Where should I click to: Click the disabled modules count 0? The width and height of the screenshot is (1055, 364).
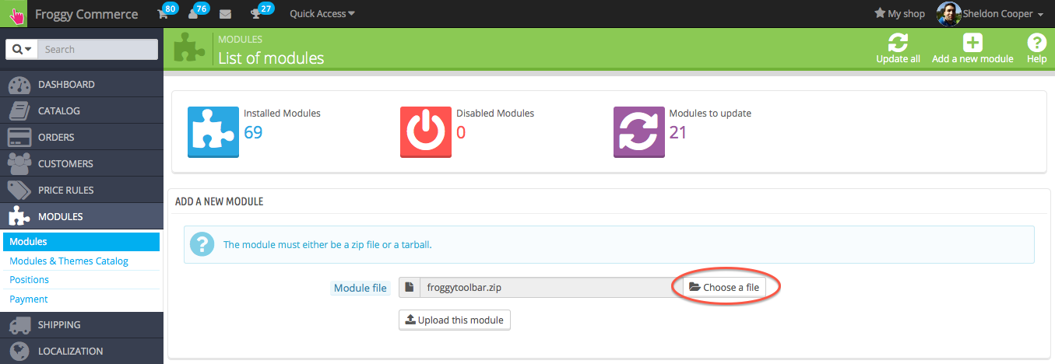[x=461, y=132]
